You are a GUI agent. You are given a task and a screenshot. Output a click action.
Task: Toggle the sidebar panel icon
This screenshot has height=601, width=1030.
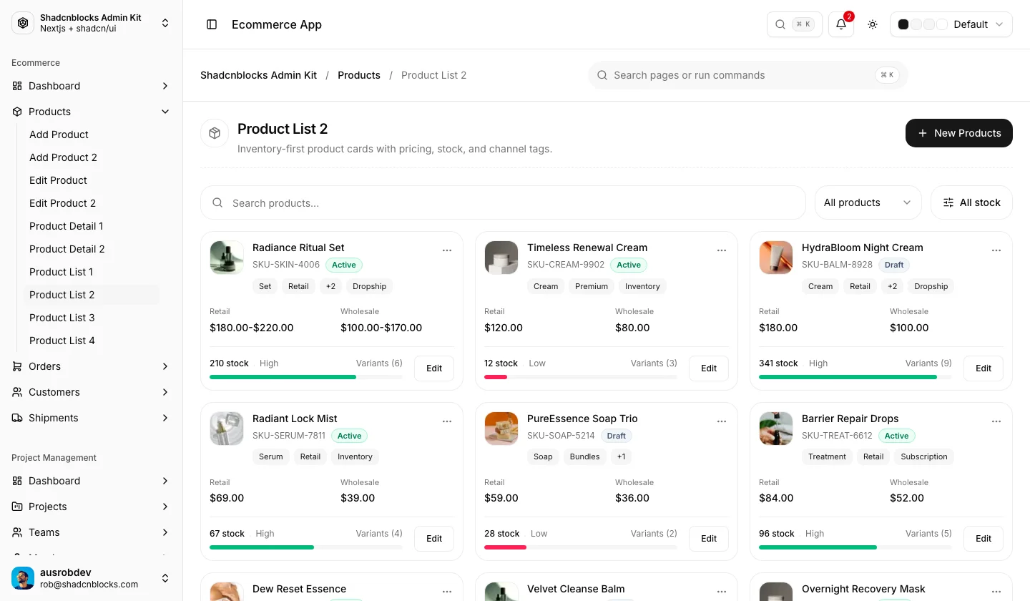pos(212,24)
